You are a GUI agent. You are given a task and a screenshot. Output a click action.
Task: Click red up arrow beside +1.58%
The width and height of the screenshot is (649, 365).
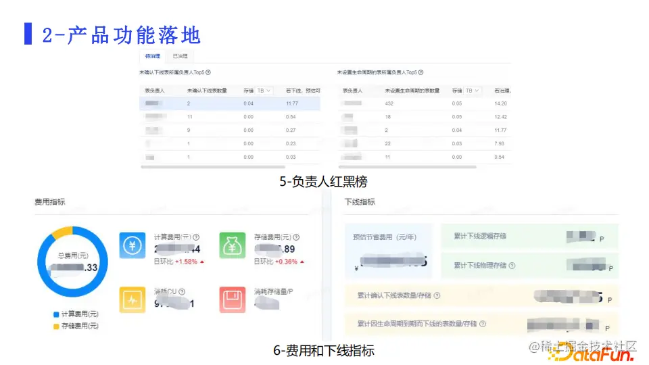point(202,262)
